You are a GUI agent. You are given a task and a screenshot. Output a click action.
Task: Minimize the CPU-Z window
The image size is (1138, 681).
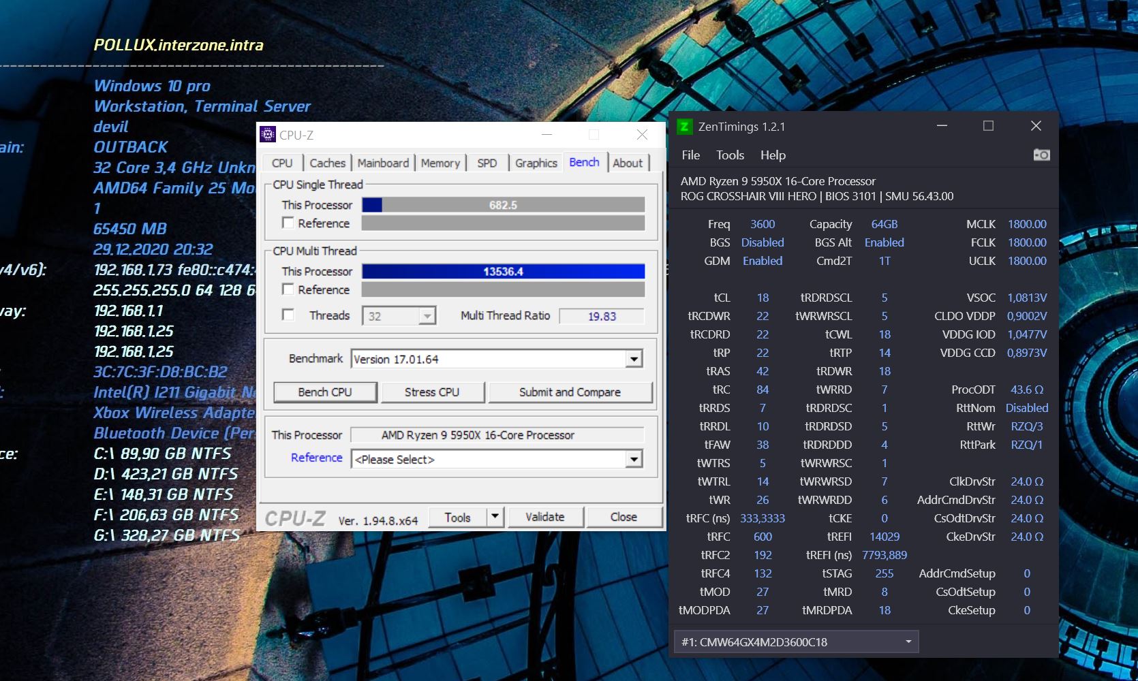[547, 135]
